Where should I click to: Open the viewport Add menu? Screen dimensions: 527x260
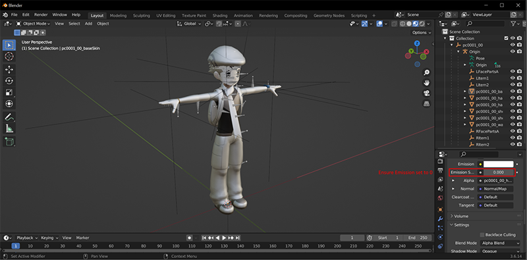88,24
